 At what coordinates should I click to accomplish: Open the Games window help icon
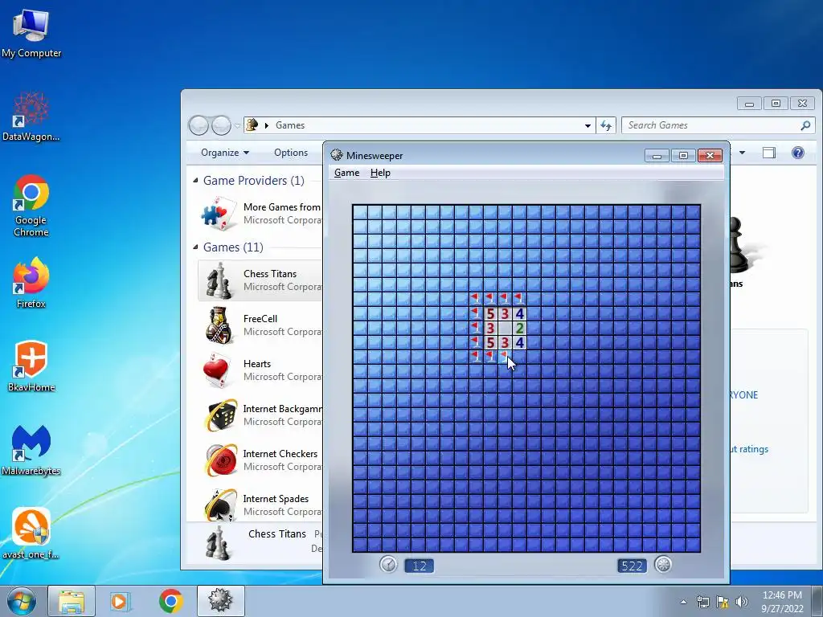(x=798, y=153)
